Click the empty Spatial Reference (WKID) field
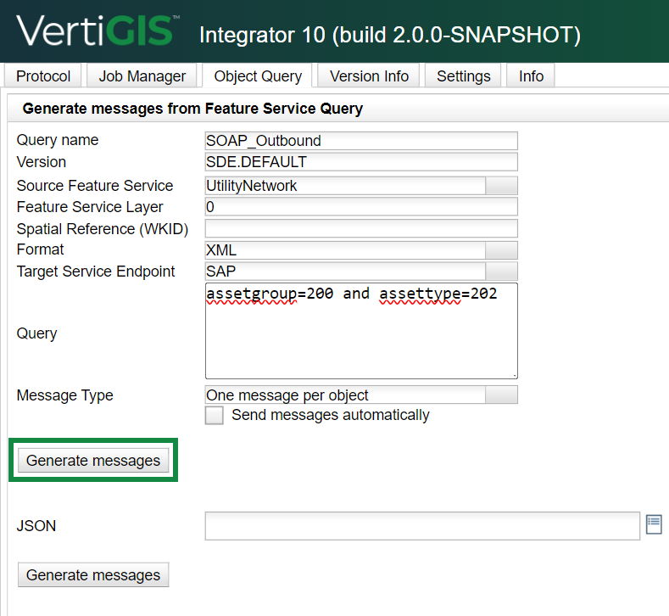Viewport: 669px width, 616px height. [361, 229]
